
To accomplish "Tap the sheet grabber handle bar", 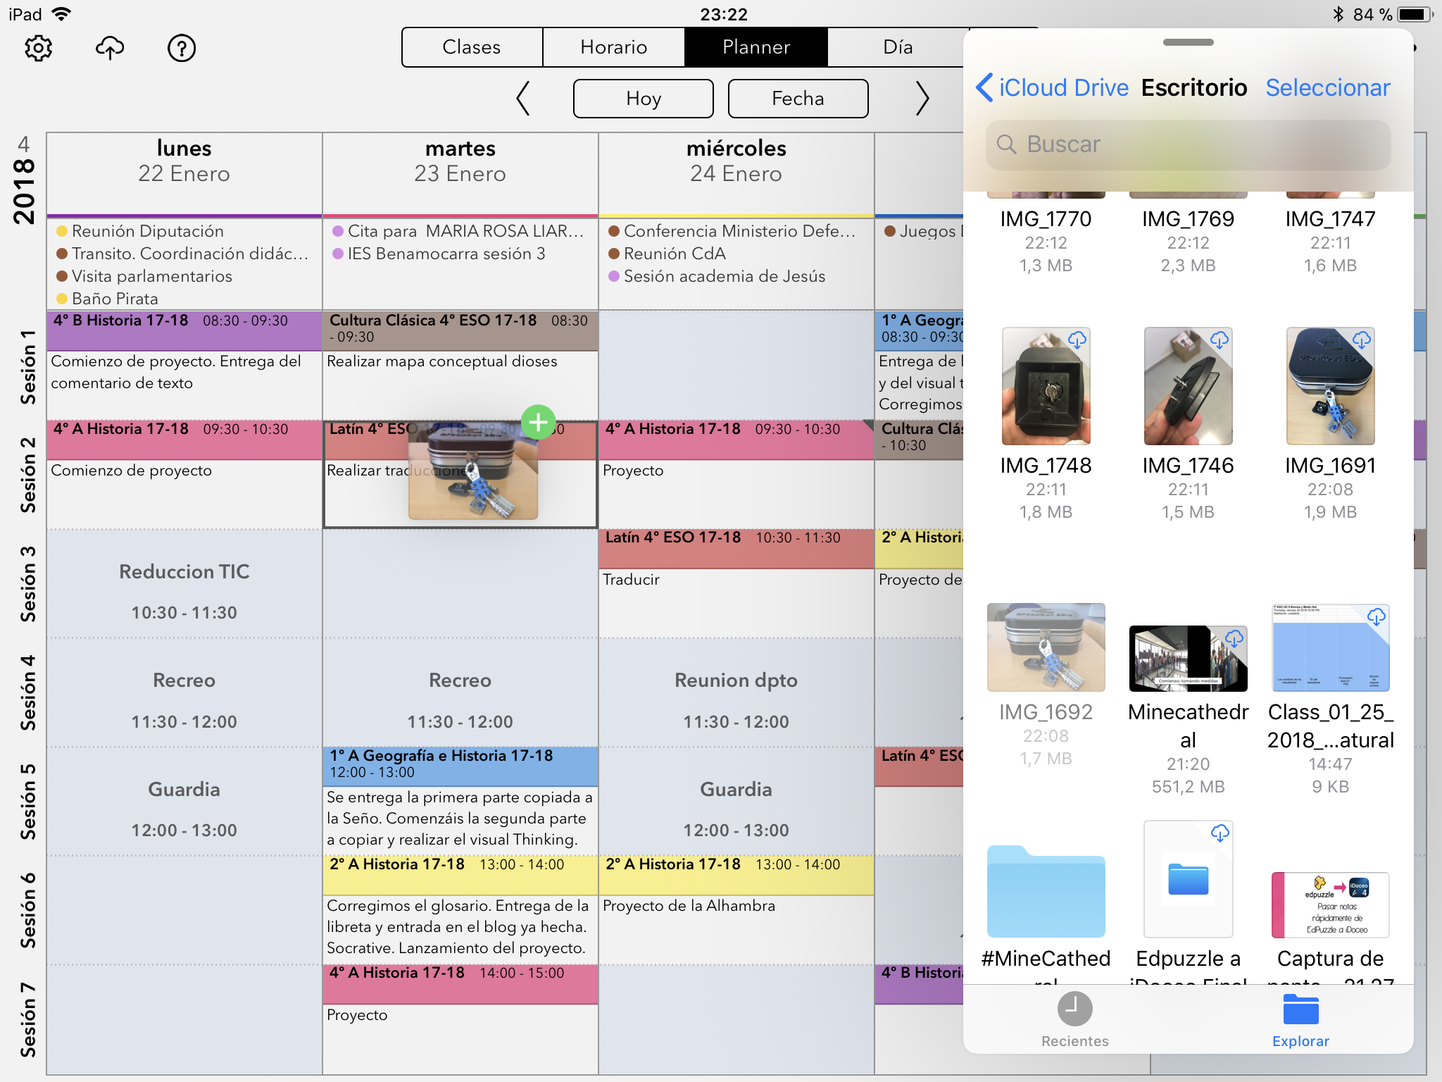I will click(x=1188, y=42).
